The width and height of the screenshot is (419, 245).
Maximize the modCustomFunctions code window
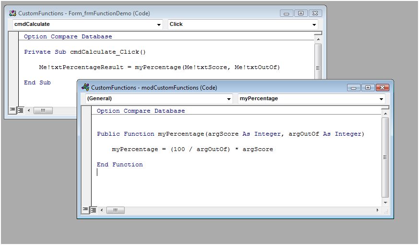click(368, 87)
